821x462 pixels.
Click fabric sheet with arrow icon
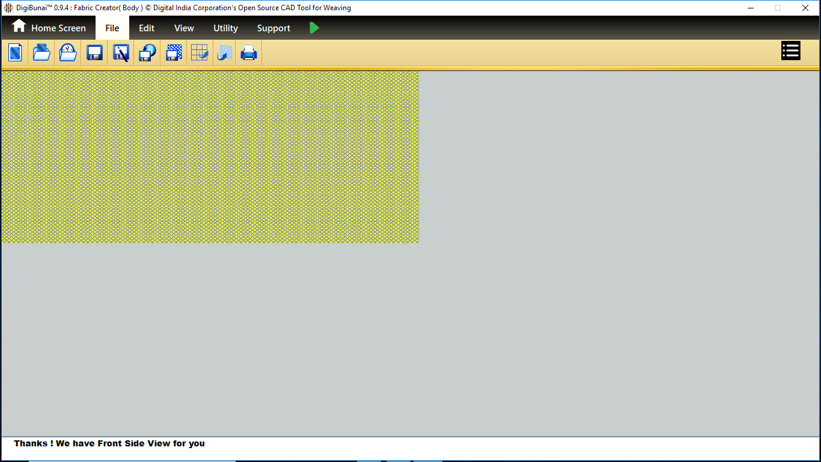[225, 53]
